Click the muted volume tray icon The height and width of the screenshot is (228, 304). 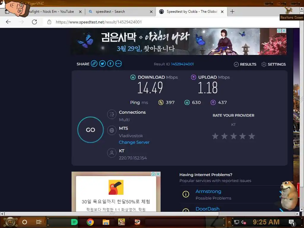(x=243, y=222)
